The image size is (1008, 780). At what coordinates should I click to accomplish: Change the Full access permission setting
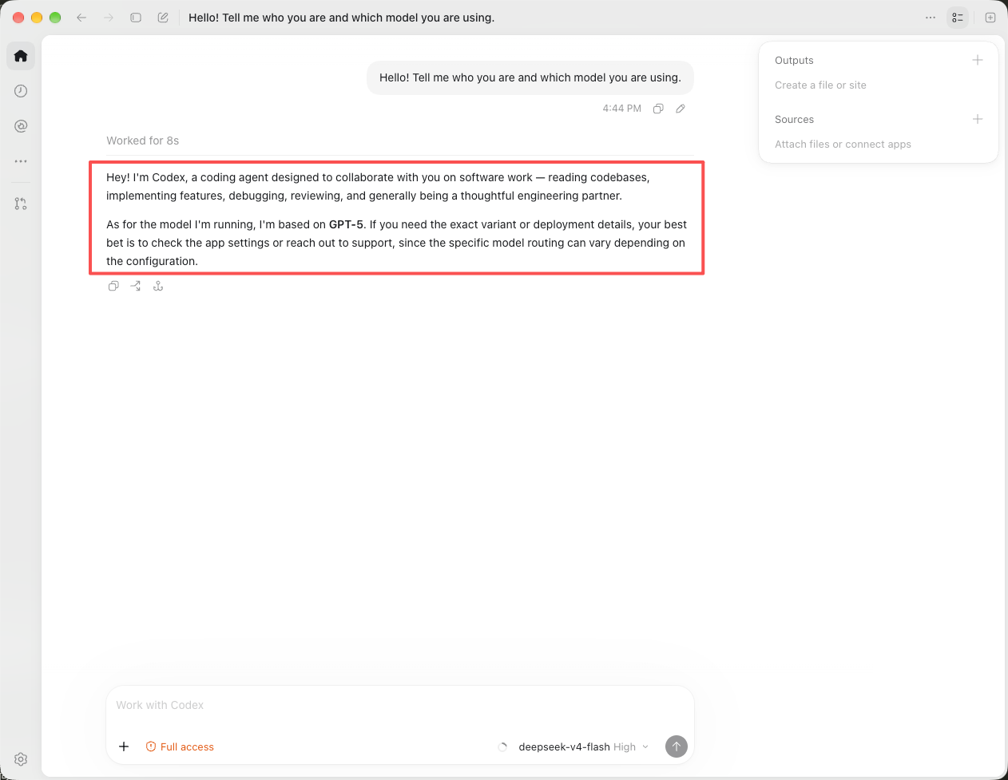pos(180,746)
